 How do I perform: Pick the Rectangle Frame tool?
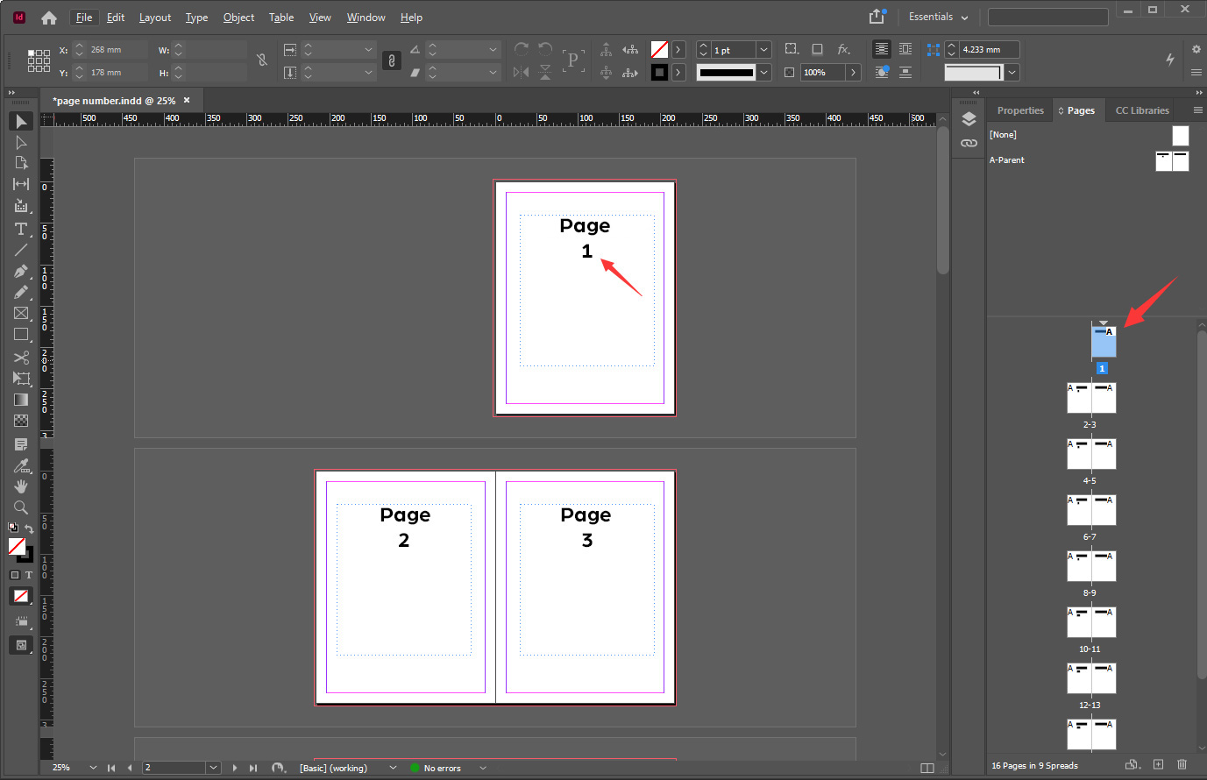[x=21, y=313]
